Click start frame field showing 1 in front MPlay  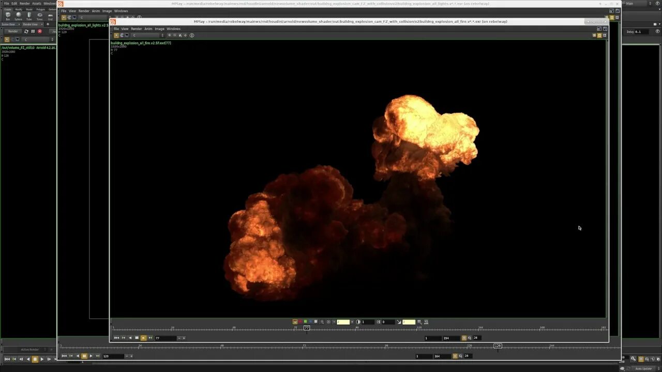[x=432, y=338]
